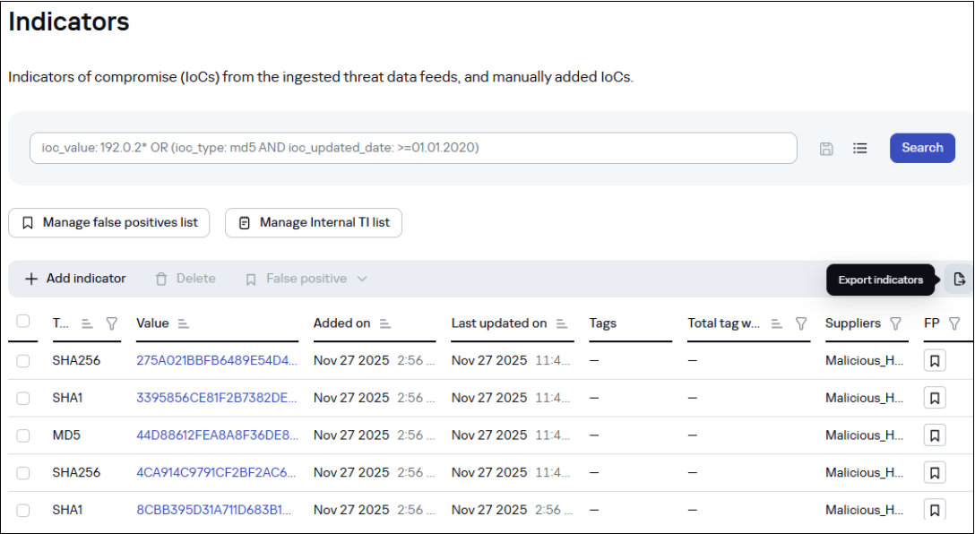The height and width of the screenshot is (534, 975).
Task: Open Manage false positives list
Action: click(108, 222)
